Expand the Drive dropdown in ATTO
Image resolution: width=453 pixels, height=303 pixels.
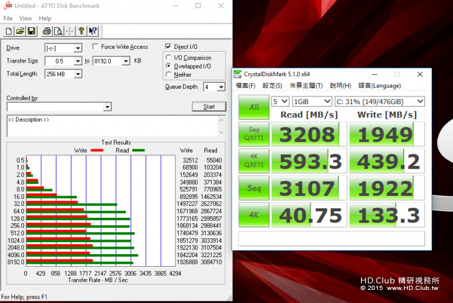pos(77,48)
